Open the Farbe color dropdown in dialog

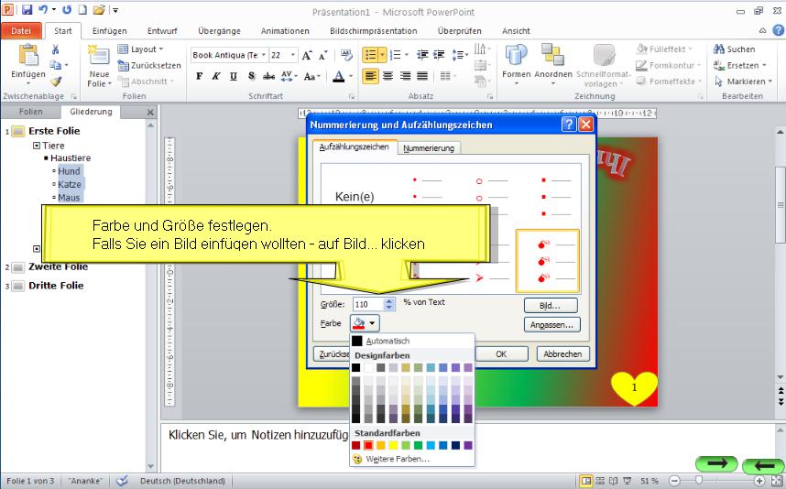pos(364,322)
